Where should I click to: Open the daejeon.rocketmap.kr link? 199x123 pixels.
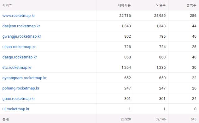coord(21,26)
